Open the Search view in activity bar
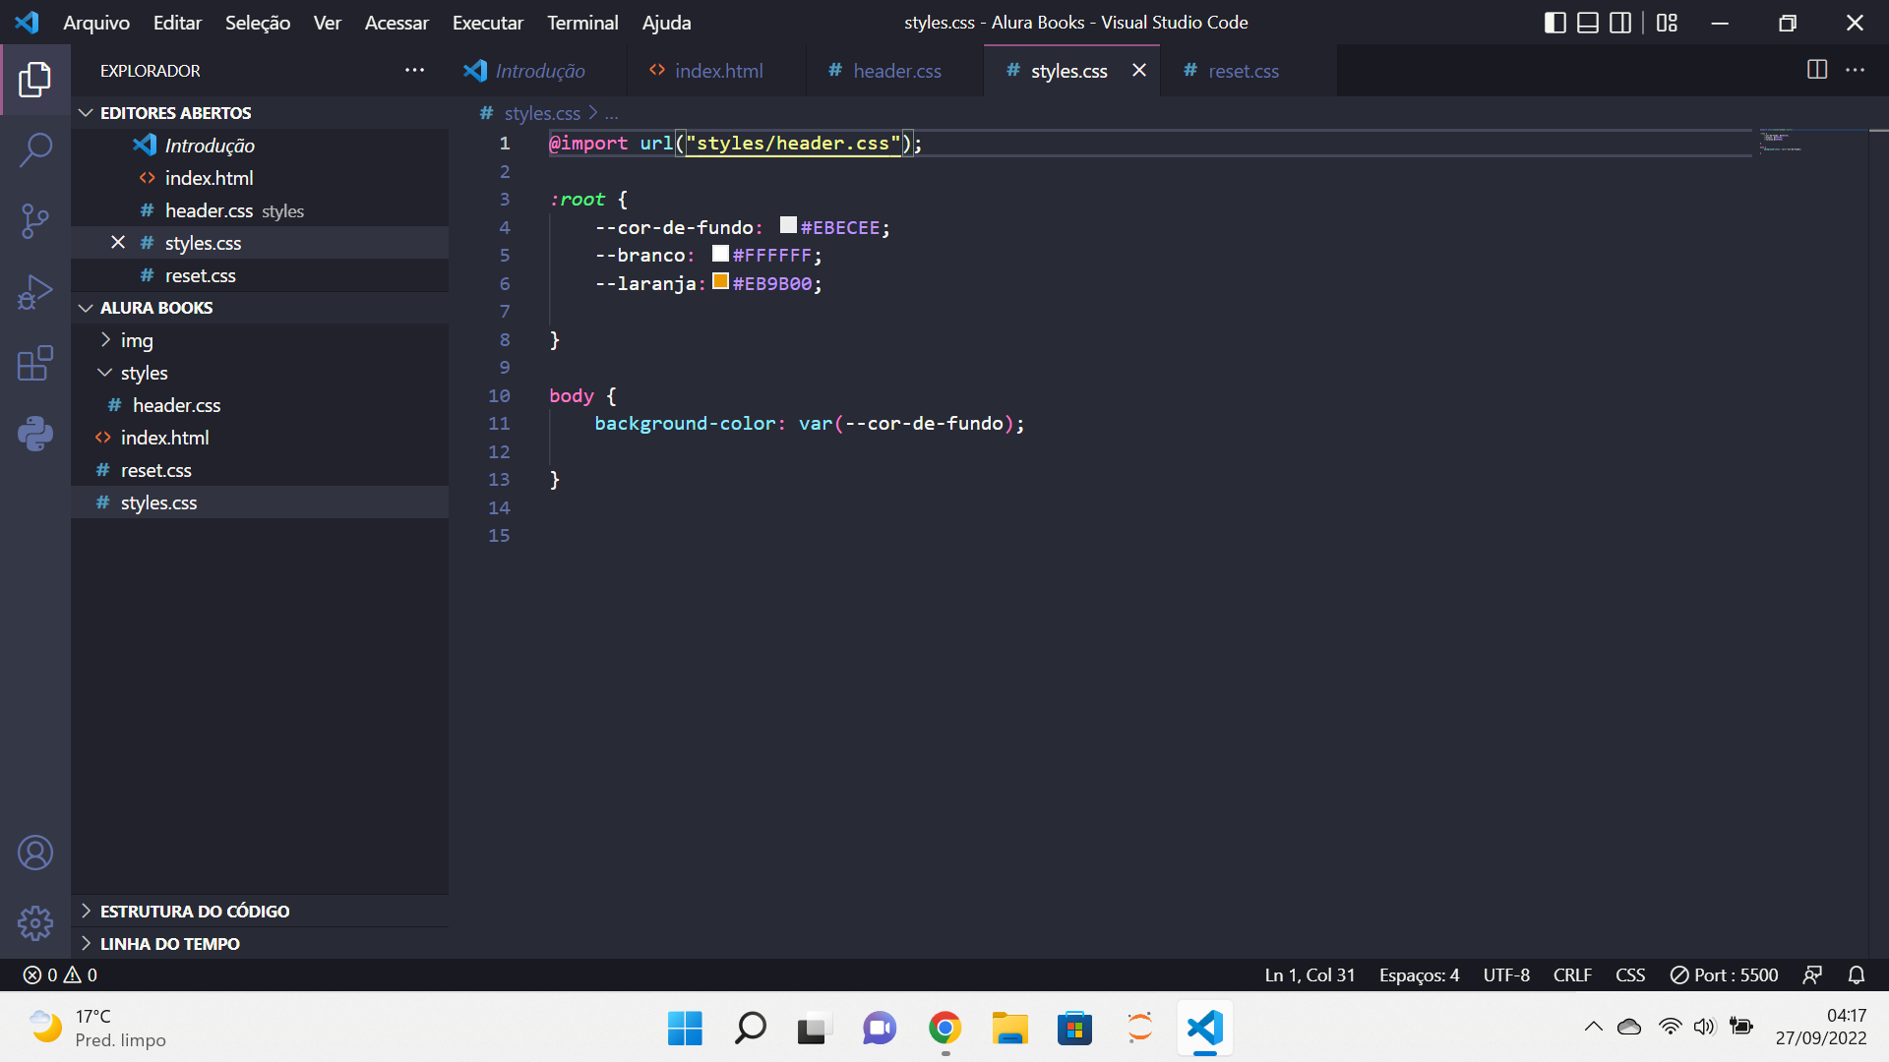 [x=35, y=150]
